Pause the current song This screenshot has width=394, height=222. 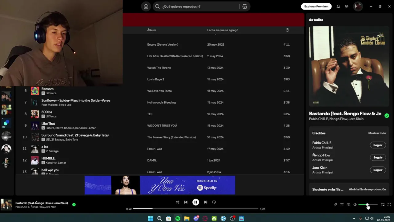click(x=196, y=202)
